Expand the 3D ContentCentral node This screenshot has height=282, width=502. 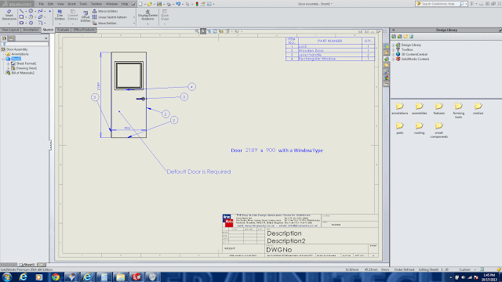[x=394, y=54]
